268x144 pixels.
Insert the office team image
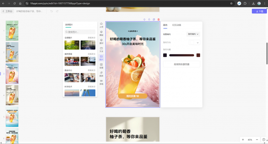click(88, 77)
